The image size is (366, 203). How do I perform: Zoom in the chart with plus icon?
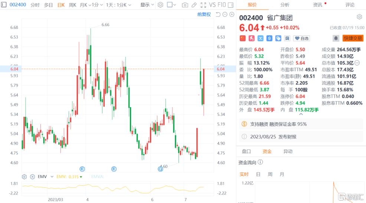(232, 14)
